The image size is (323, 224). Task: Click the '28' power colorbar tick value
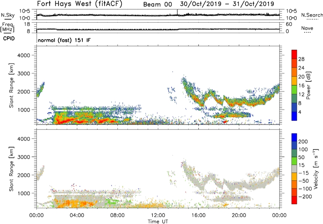point(301,59)
